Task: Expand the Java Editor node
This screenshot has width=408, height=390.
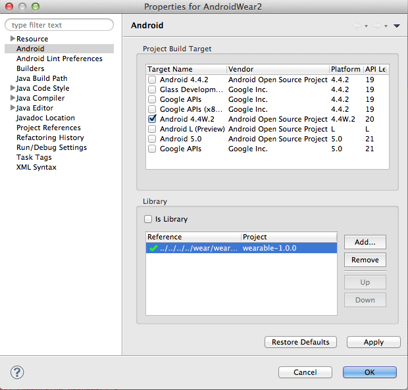Action: click(x=13, y=108)
